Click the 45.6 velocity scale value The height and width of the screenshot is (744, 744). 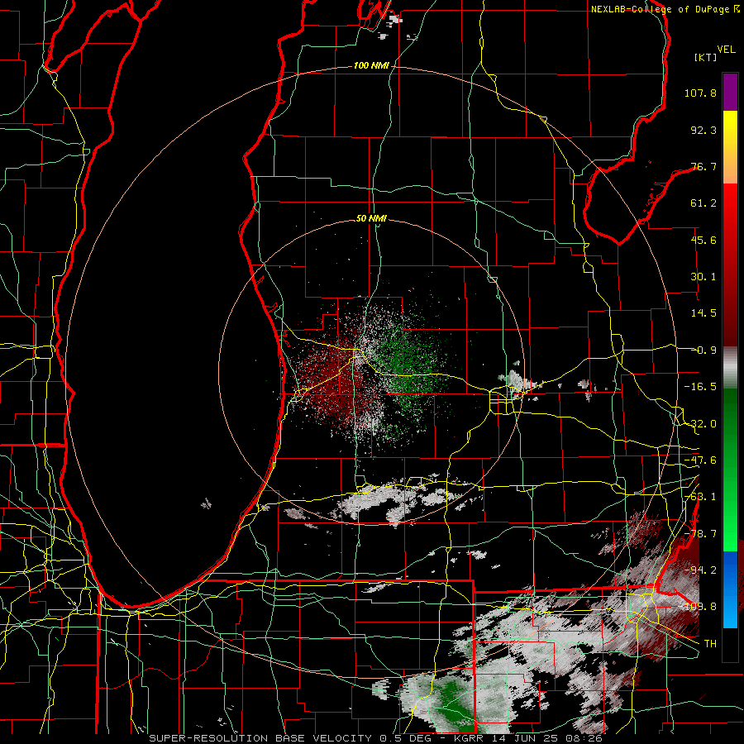click(703, 240)
